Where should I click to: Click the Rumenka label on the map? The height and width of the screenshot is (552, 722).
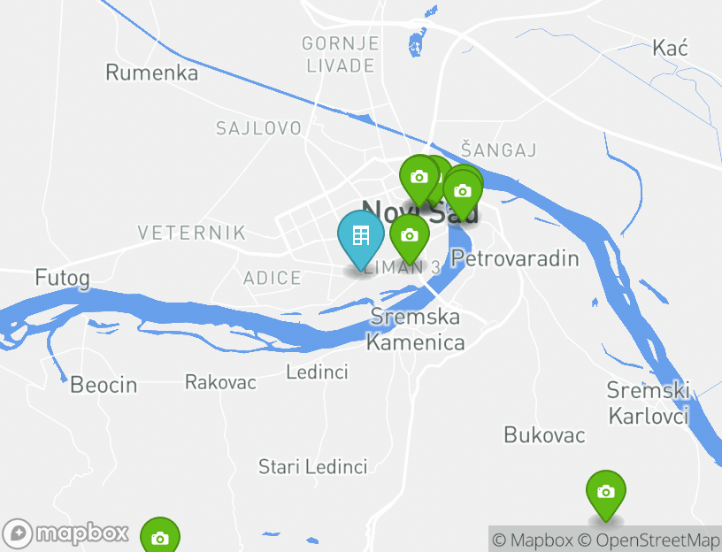(x=152, y=73)
